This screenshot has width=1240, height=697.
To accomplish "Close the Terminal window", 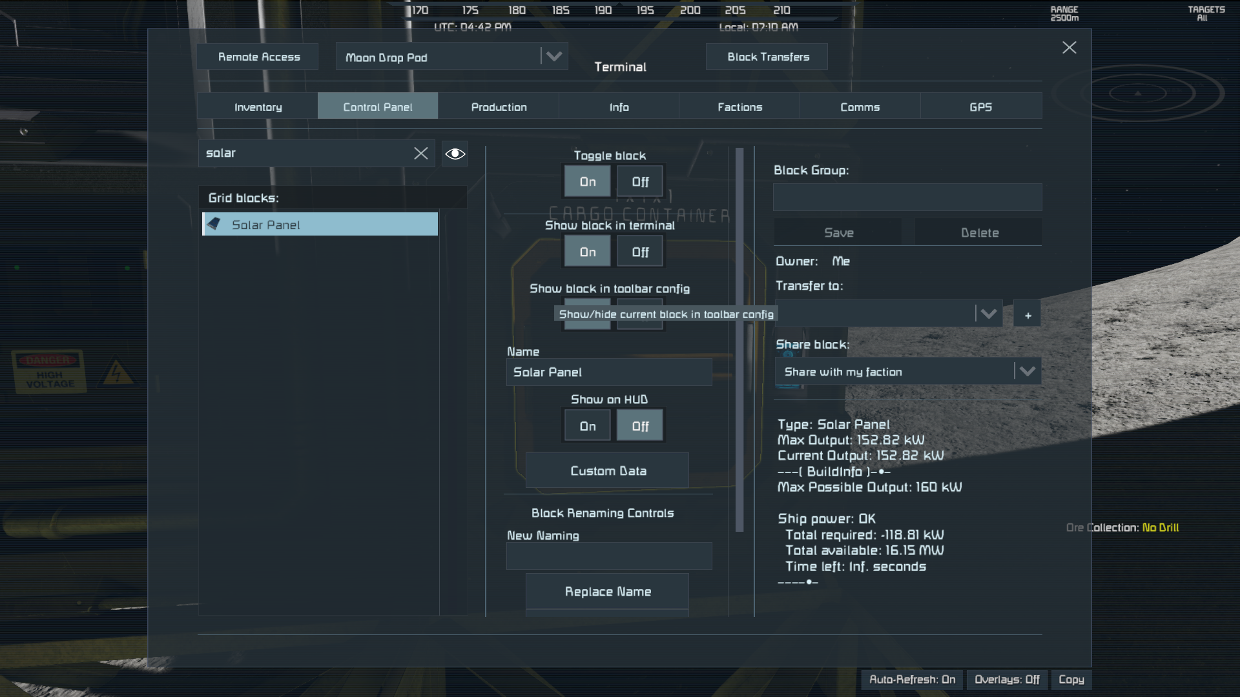I will [1069, 48].
